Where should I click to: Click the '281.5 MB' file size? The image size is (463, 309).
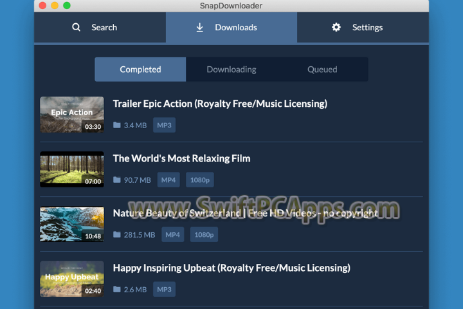pos(140,235)
